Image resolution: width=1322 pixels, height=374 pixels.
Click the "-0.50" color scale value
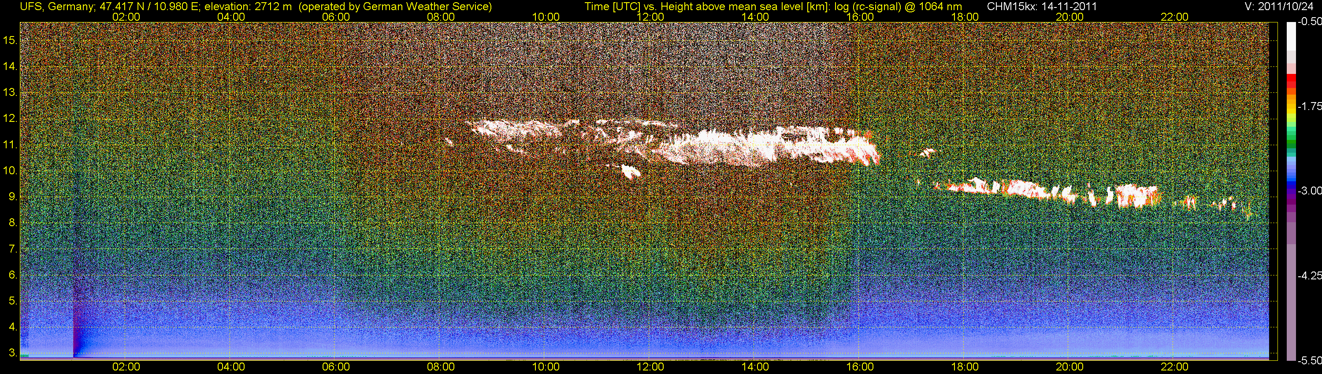coord(1309,22)
